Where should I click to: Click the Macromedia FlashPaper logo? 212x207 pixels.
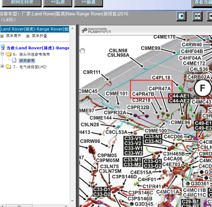[x=96, y=30]
